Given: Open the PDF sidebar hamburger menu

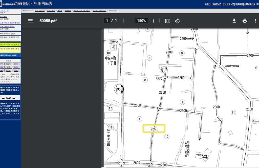Looking at the screenshot, I should (x=30, y=21).
